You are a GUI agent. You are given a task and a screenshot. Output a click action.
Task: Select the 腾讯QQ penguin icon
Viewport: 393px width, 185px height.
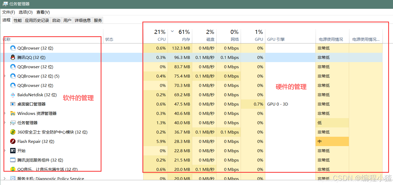click(13, 58)
